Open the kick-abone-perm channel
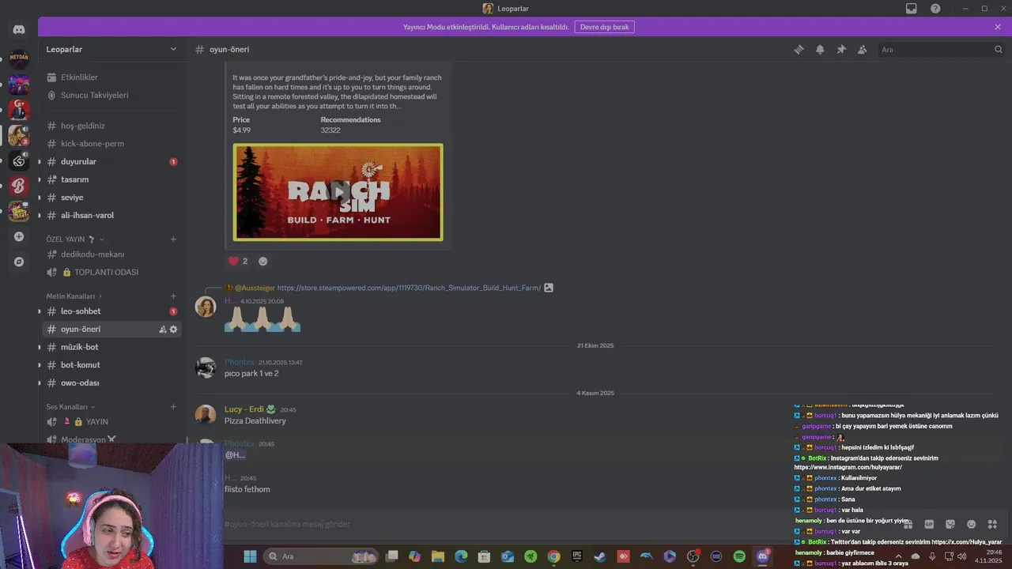The height and width of the screenshot is (569, 1012). coord(111,144)
